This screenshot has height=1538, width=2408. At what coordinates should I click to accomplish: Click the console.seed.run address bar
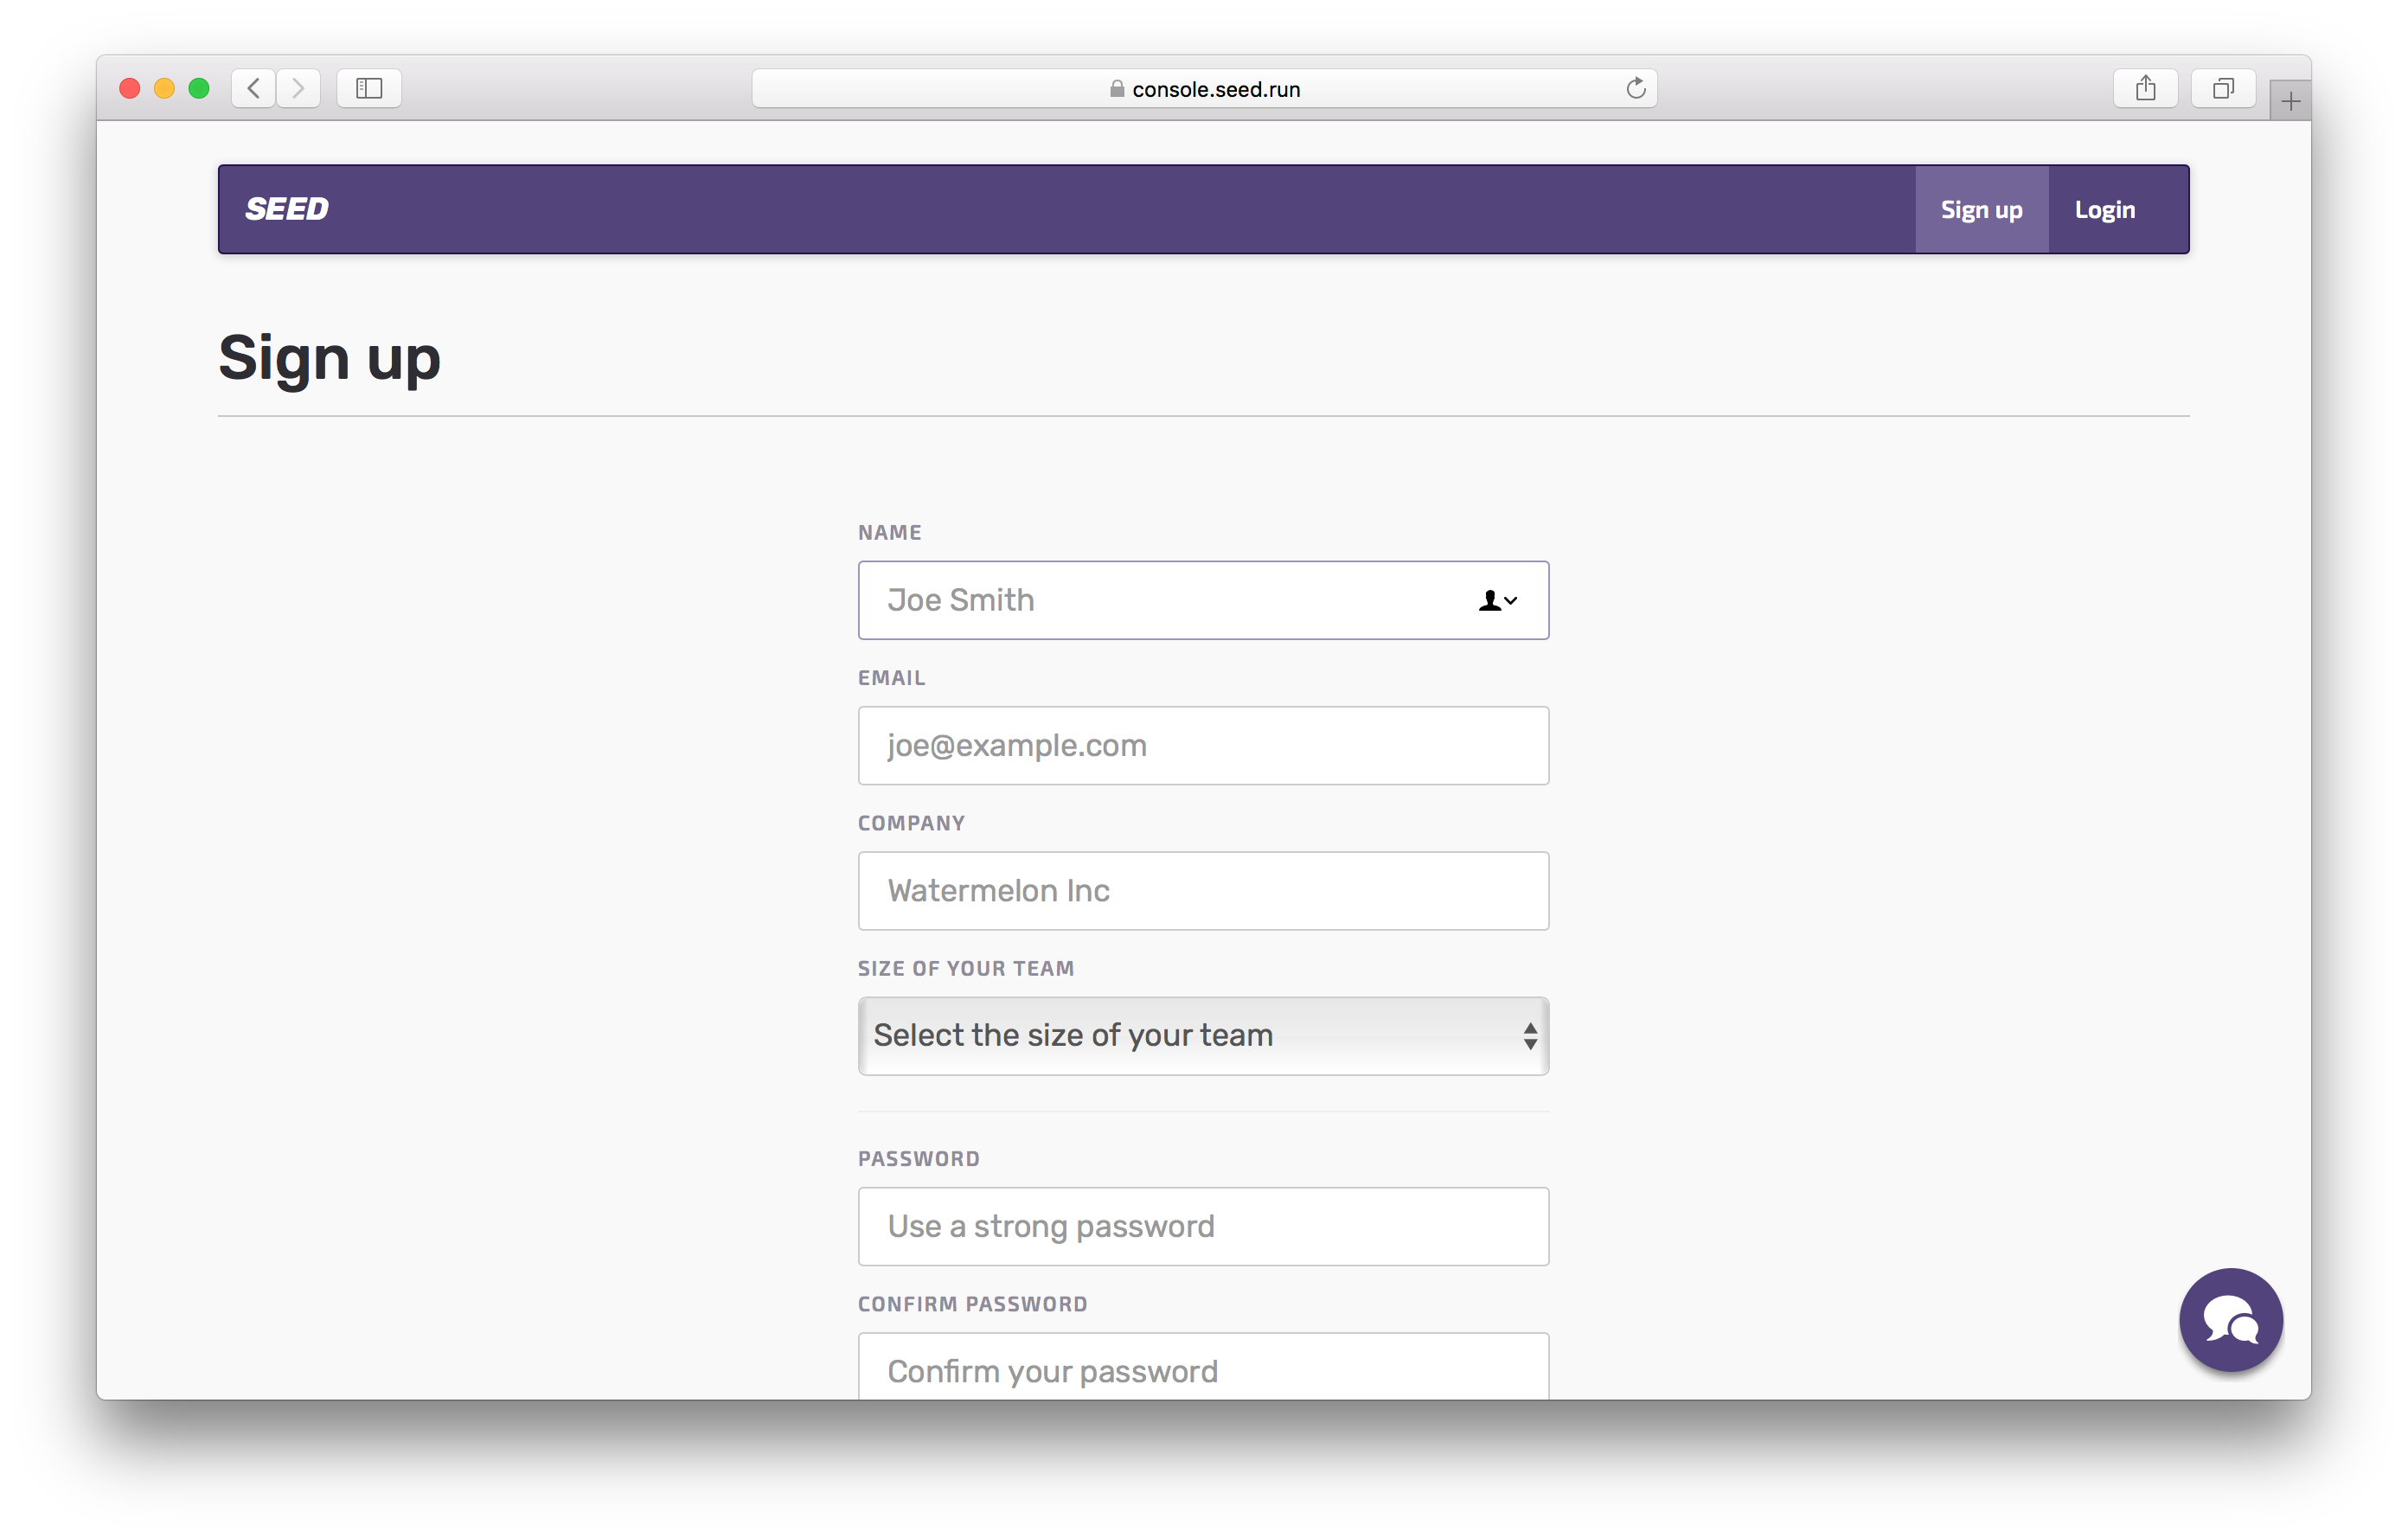point(1204,89)
